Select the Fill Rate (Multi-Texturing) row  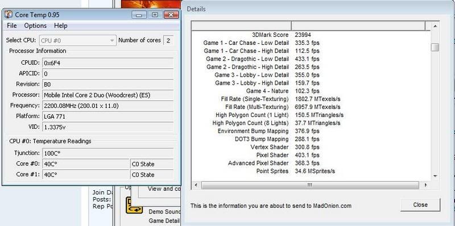(x=311, y=107)
